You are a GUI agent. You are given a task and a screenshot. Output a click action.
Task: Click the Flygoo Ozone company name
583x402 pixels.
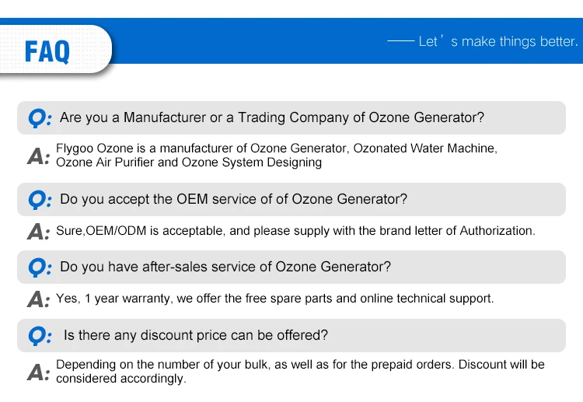(x=89, y=149)
